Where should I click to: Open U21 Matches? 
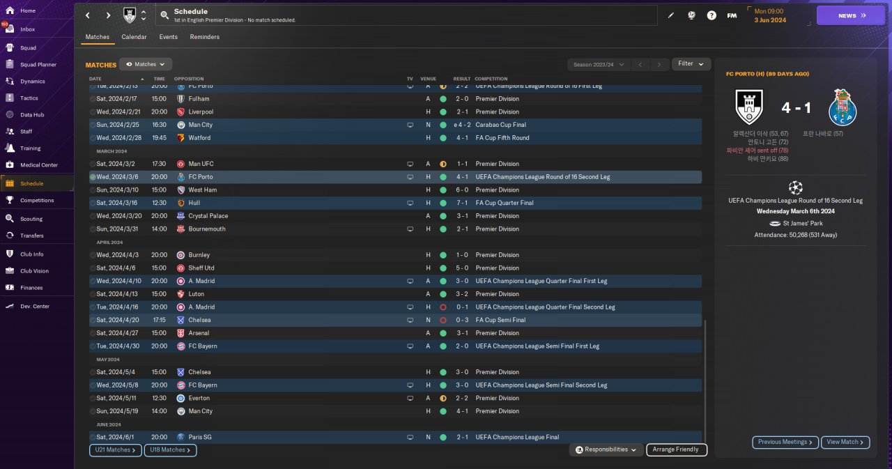tap(116, 450)
